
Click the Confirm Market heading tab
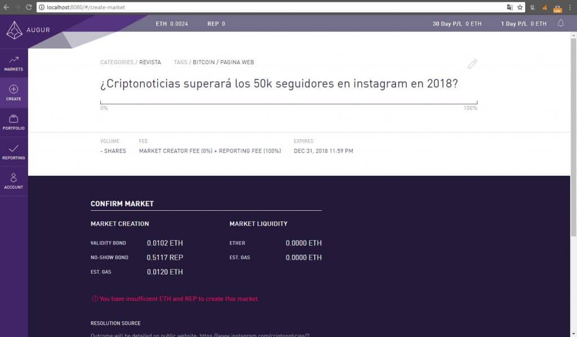point(122,204)
